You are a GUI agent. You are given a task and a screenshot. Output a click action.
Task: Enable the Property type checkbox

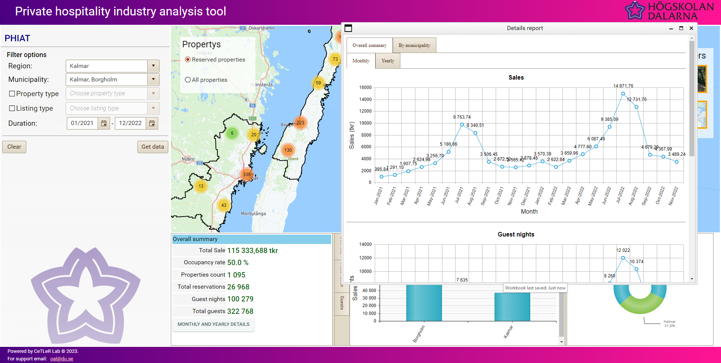pyautogui.click(x=12, y=94)
